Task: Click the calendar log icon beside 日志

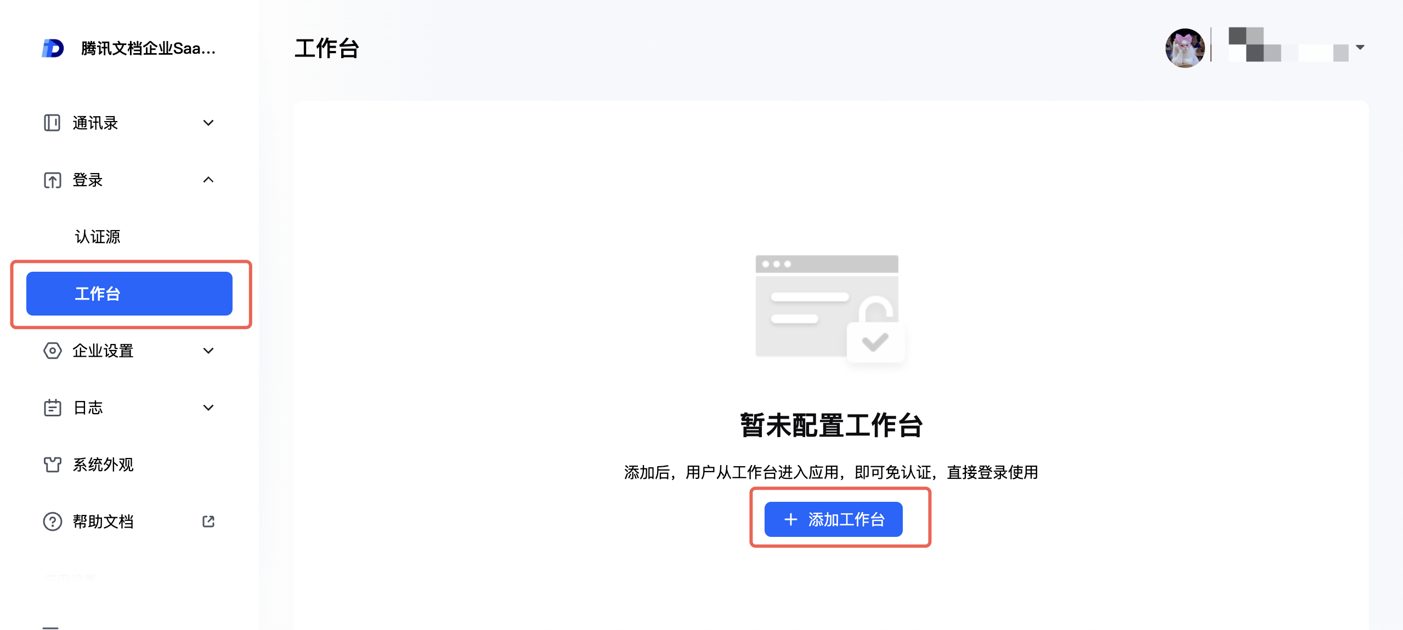Action: pos(52,408)
